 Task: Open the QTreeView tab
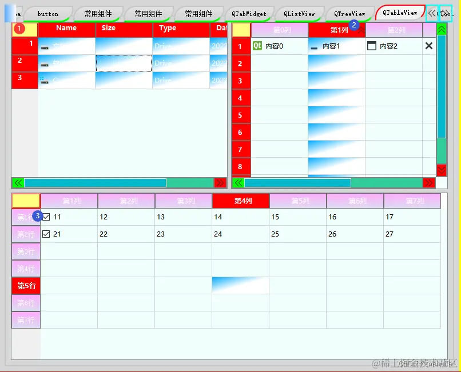(x=349, y=14)
